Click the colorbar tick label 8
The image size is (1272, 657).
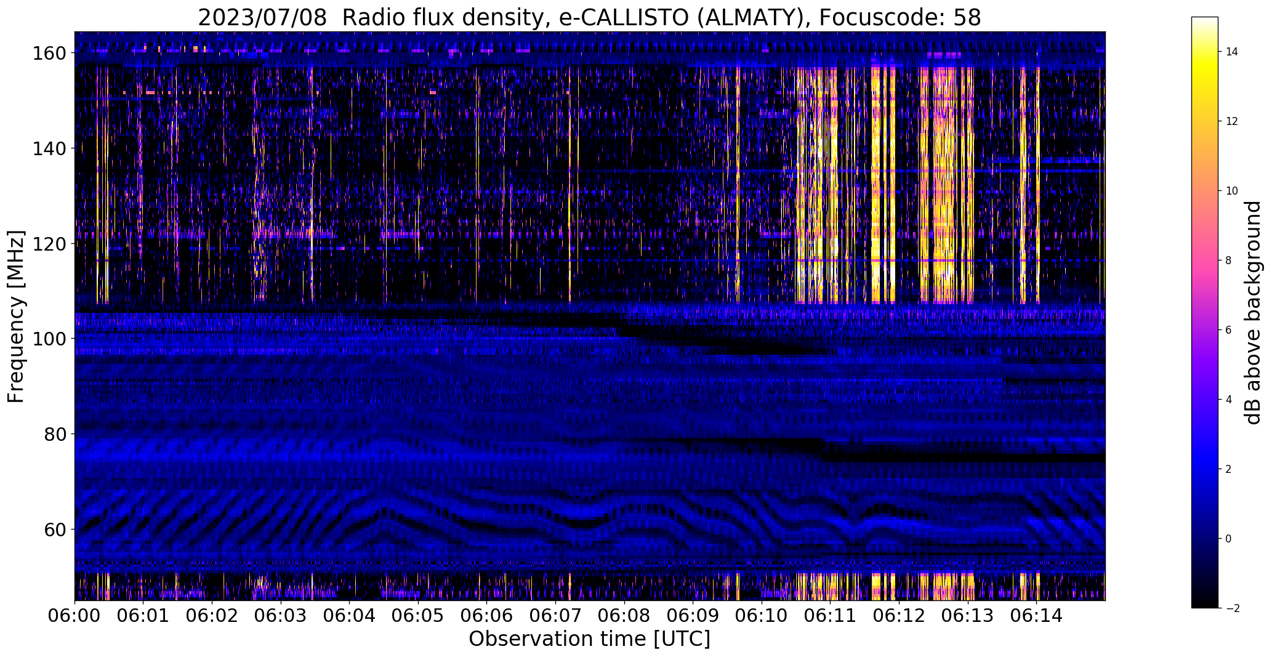pos(1228,260)
